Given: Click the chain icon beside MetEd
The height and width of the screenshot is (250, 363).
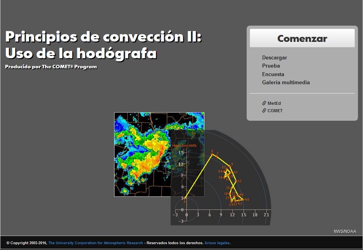Looking at the screenshot, I should click(x=264, y=103).
